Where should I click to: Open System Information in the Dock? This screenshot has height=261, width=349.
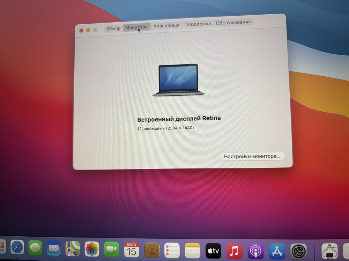(329, 251)
